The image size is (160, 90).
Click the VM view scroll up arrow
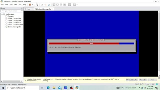coord(159,12)
